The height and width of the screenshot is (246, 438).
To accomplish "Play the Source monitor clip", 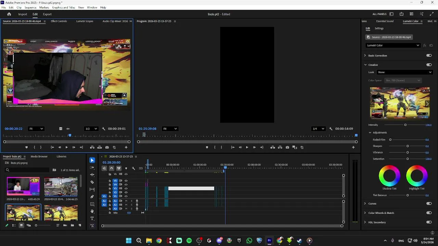I will (x=66, y=147).
